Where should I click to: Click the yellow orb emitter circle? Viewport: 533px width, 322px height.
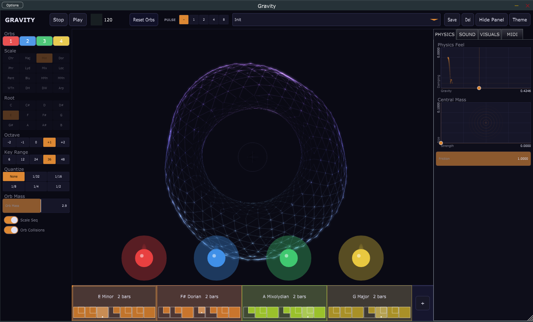tap(361, 257)
